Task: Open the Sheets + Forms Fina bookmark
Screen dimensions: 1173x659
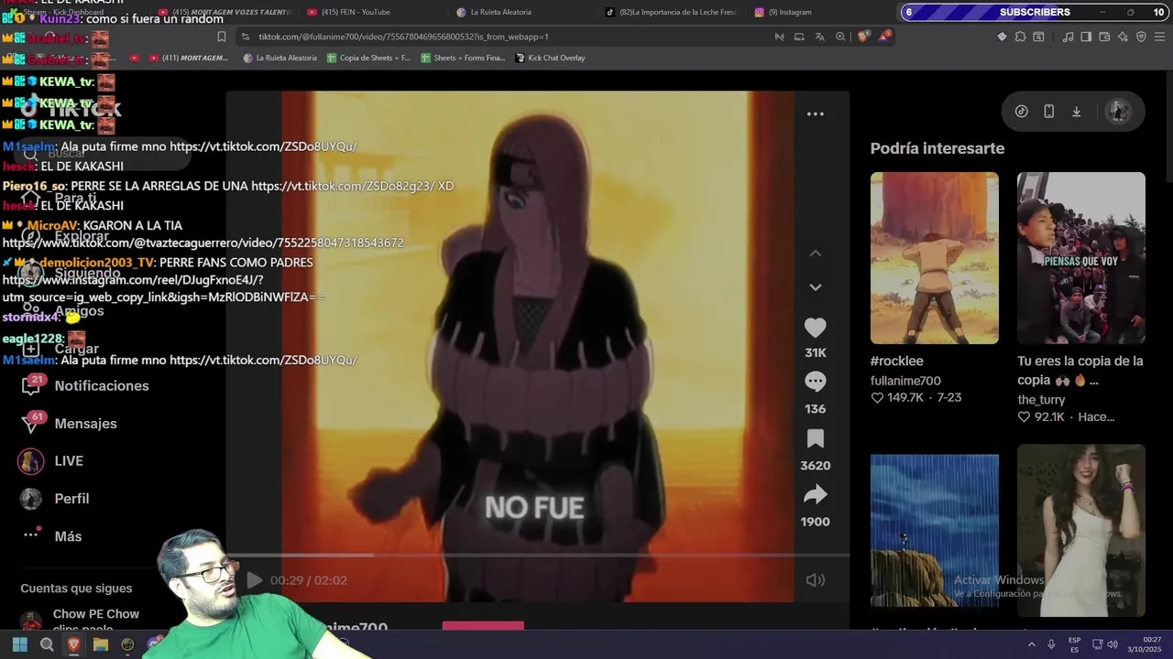Action: (463, 58)
